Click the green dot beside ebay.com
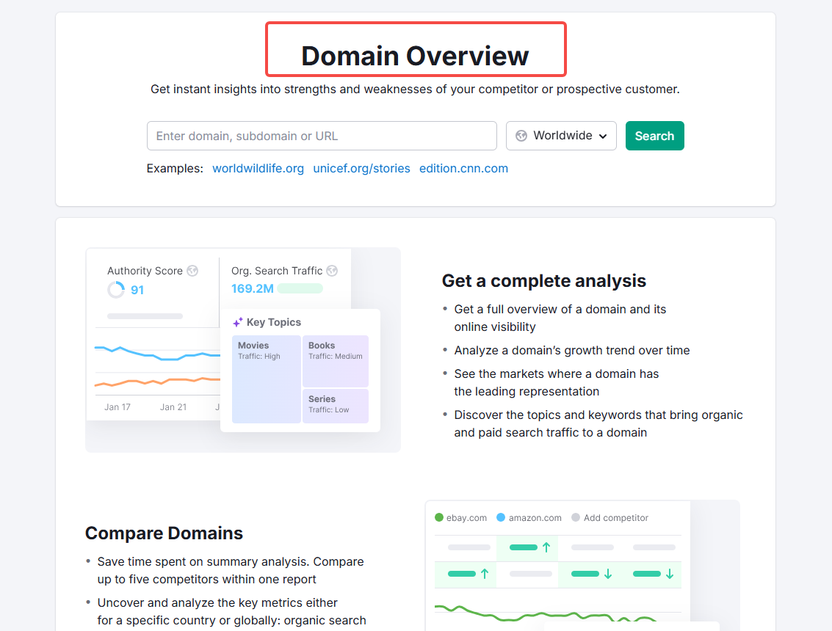 (438, 517)
